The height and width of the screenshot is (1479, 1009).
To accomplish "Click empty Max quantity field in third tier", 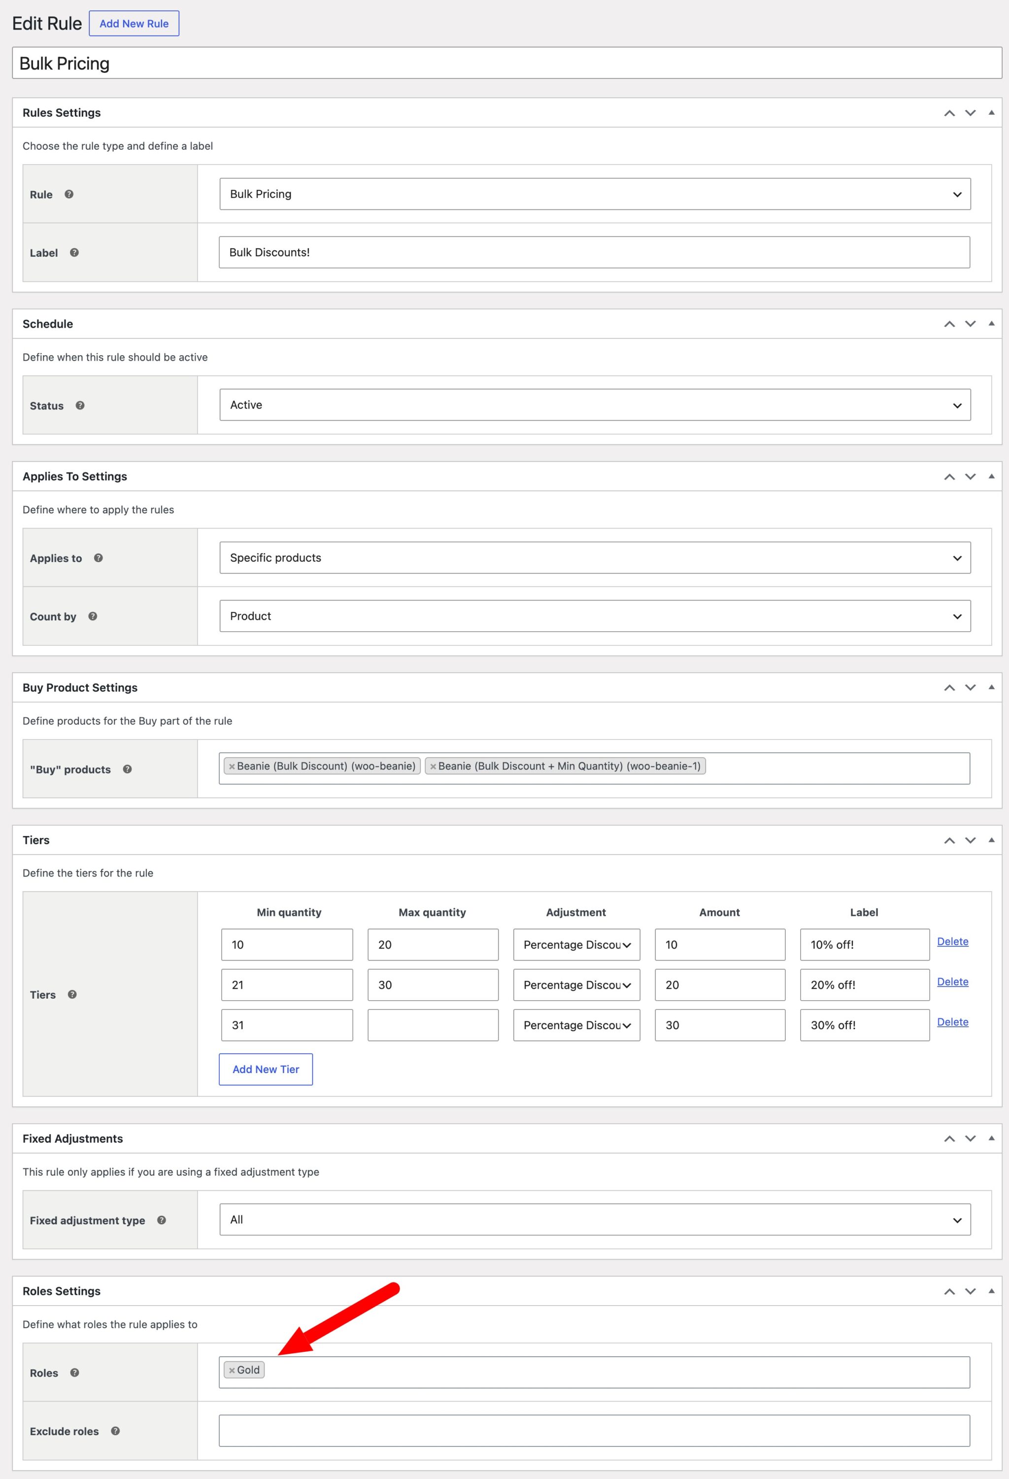I will click(433, 1025).
